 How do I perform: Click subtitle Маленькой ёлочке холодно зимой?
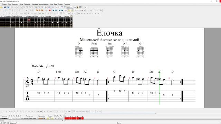coord(109,40)
